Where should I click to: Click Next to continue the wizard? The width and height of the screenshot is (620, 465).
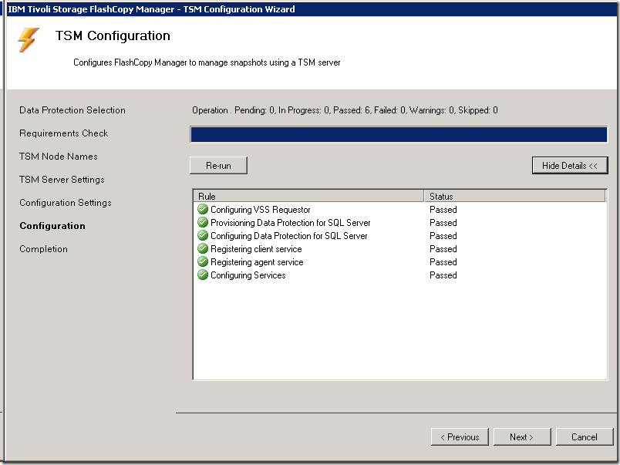coord(521,437)
